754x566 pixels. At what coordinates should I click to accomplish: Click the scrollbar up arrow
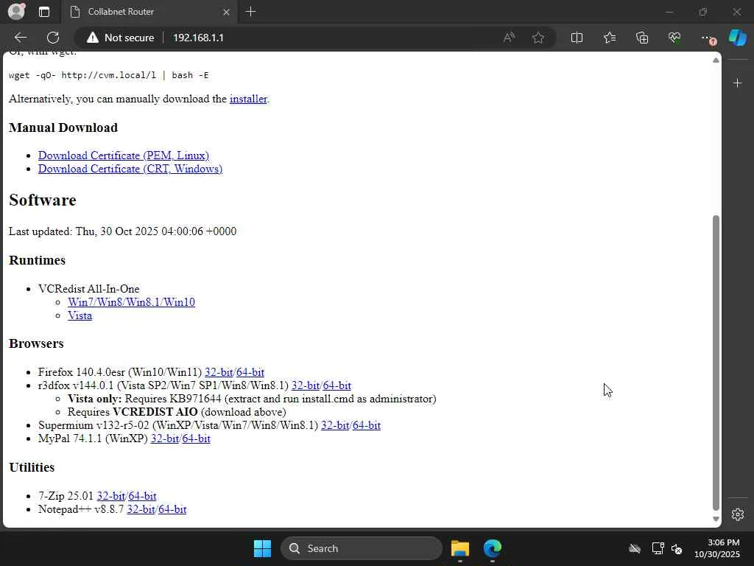716,60
